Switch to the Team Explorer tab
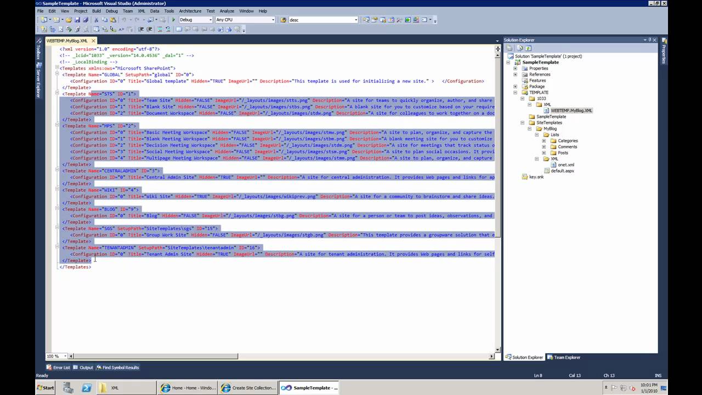This screenshot has height=395, width=702. (564, 357)
